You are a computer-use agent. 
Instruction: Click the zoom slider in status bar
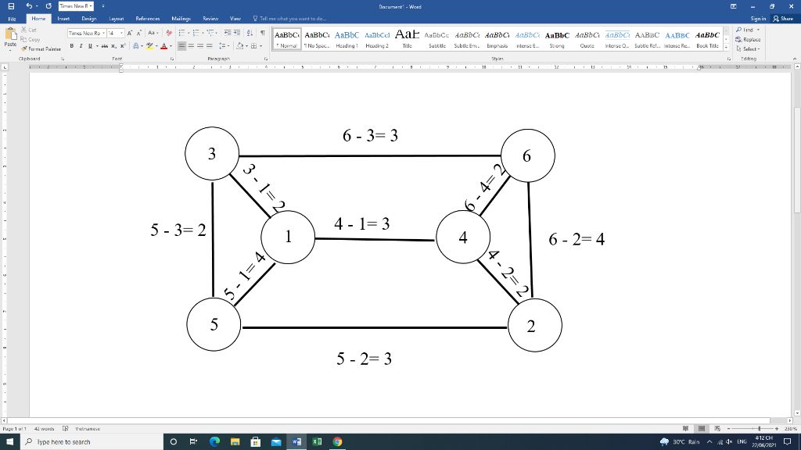[753, 429]
